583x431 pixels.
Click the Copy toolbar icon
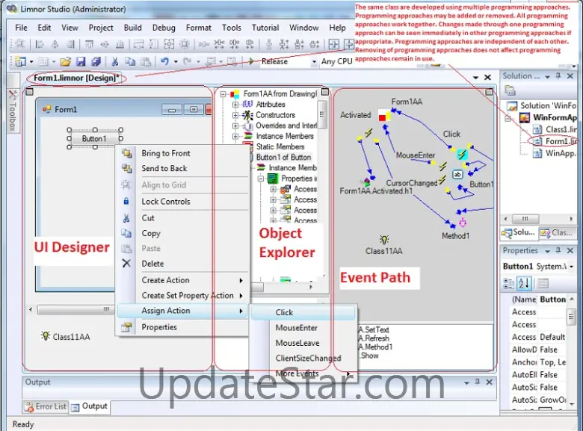click(130, 62)
